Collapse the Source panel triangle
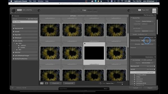This screenshot has width=168, height=94. 13,16
